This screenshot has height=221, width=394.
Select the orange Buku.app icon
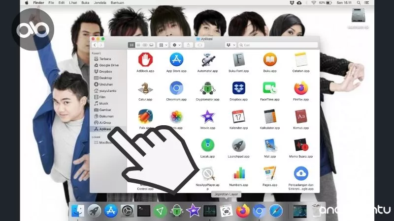pos(270,59)
